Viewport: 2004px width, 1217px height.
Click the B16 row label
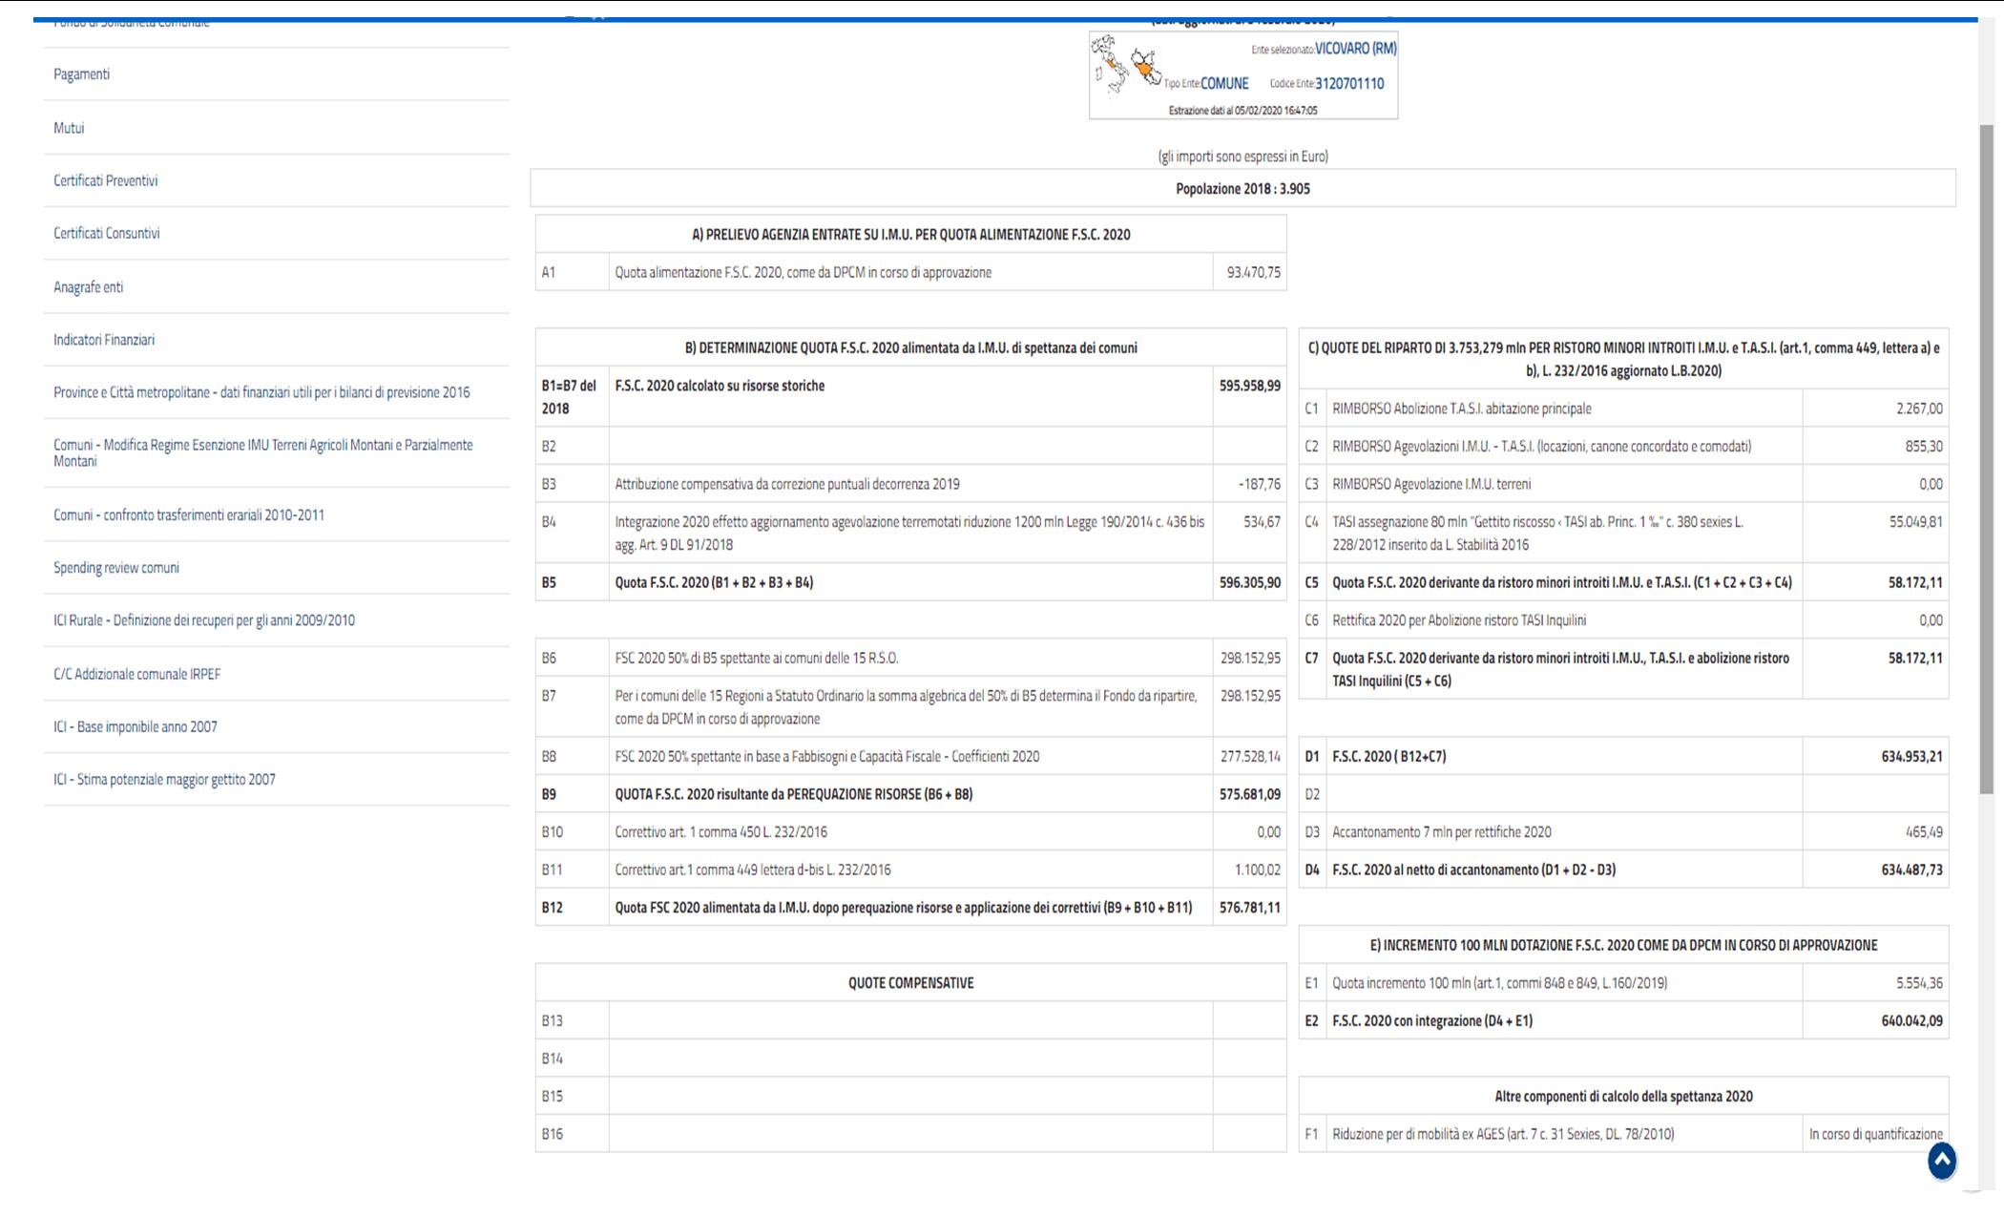(553, 1134)
